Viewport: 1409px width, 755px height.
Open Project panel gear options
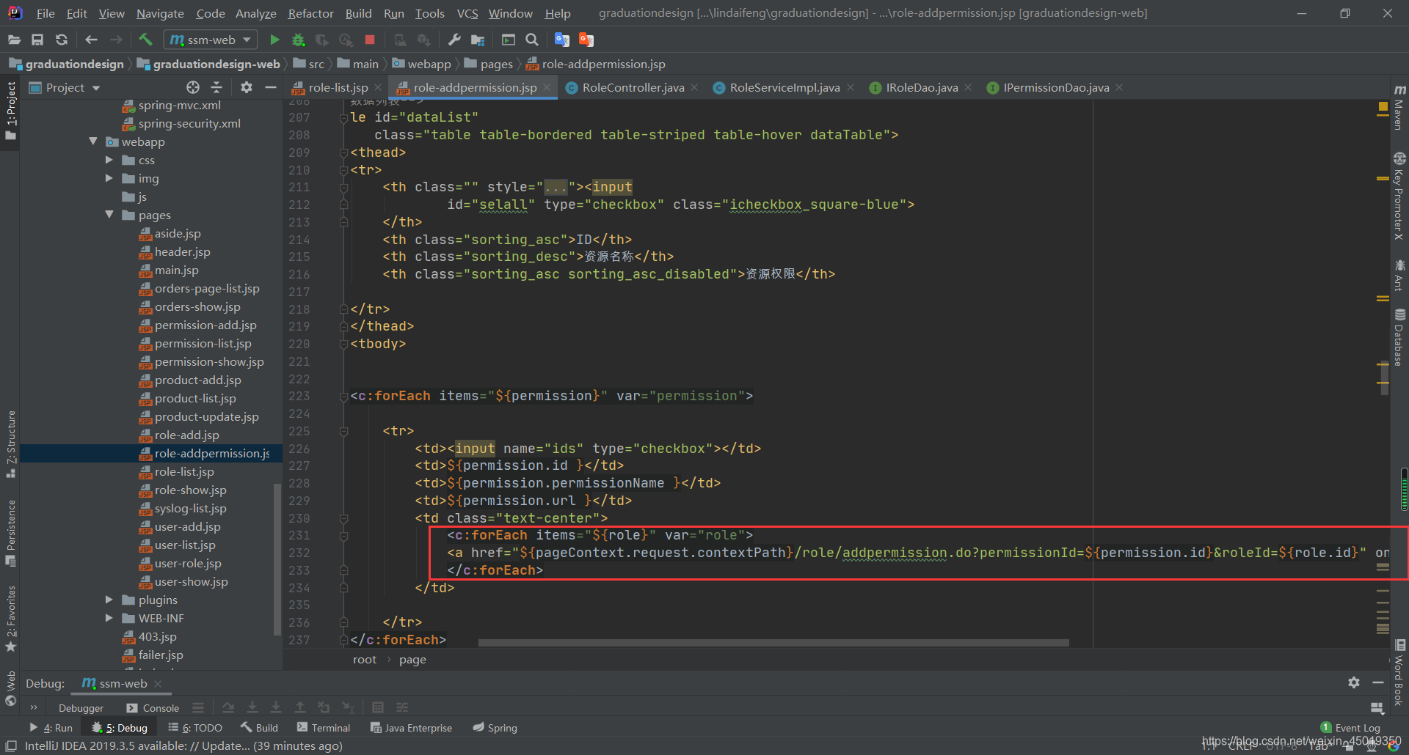tap(247, 87)
